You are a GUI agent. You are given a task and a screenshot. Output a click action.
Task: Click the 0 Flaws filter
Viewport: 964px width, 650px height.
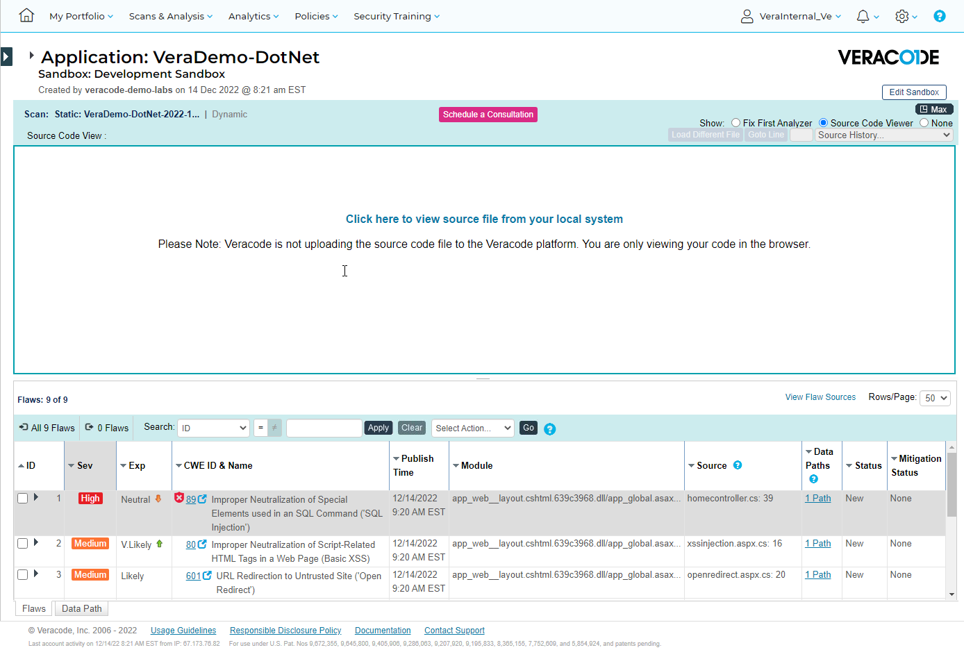(x=107, y=428)
